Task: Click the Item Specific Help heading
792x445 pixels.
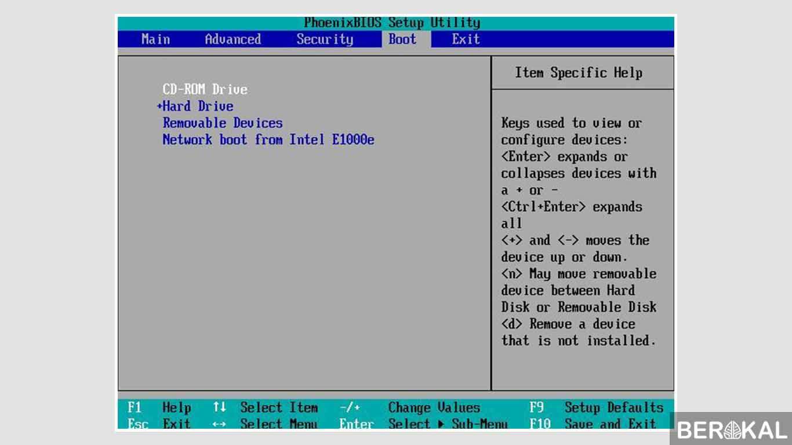Action: pos(579,73)
